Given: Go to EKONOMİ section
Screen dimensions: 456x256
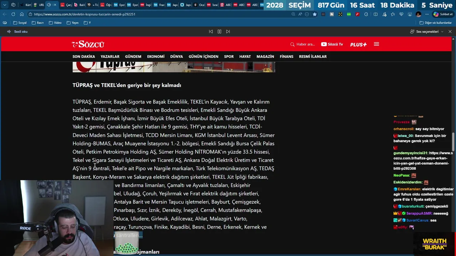Looking at the screenshot, I should point(156,57).
